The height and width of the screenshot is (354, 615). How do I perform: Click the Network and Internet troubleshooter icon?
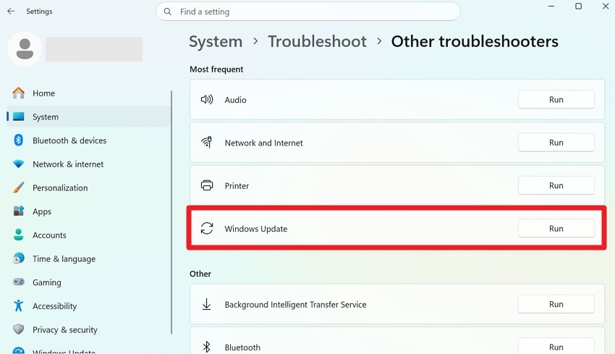click(207, 142)
